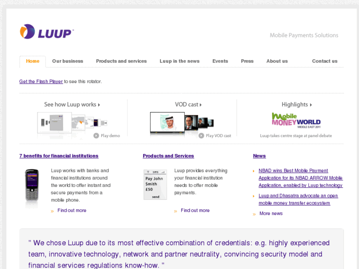This screenshot has width=359, height=269.
Task: Click the Highlights heading
Action: 295,105
